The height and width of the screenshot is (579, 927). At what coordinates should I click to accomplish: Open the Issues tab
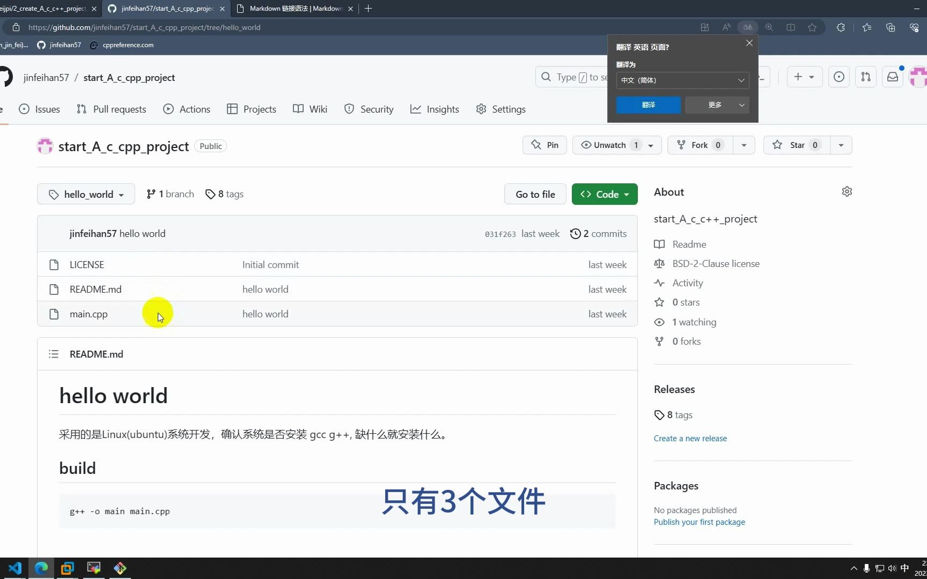pyautogui.click(x=39, y=109)
